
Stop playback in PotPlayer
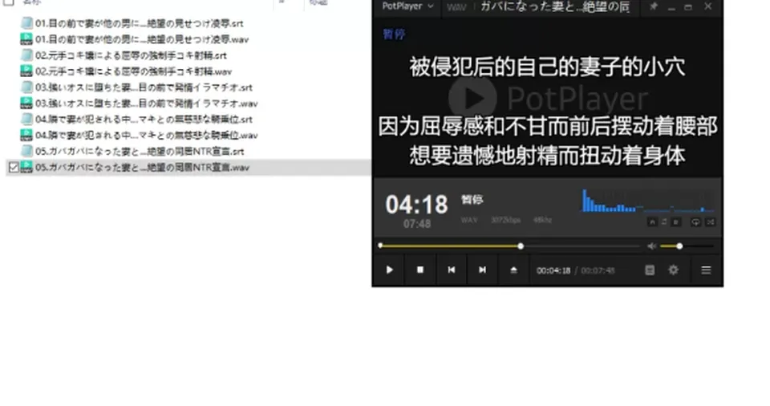pyautogui.click(x=420, y=270)
